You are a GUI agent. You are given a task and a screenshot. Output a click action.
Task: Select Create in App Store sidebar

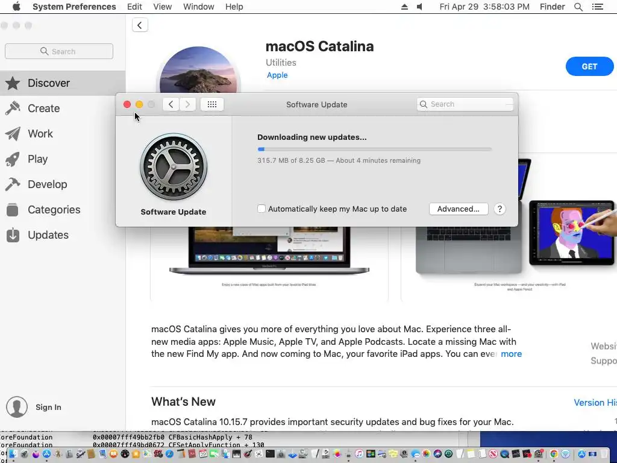[63, 109]
